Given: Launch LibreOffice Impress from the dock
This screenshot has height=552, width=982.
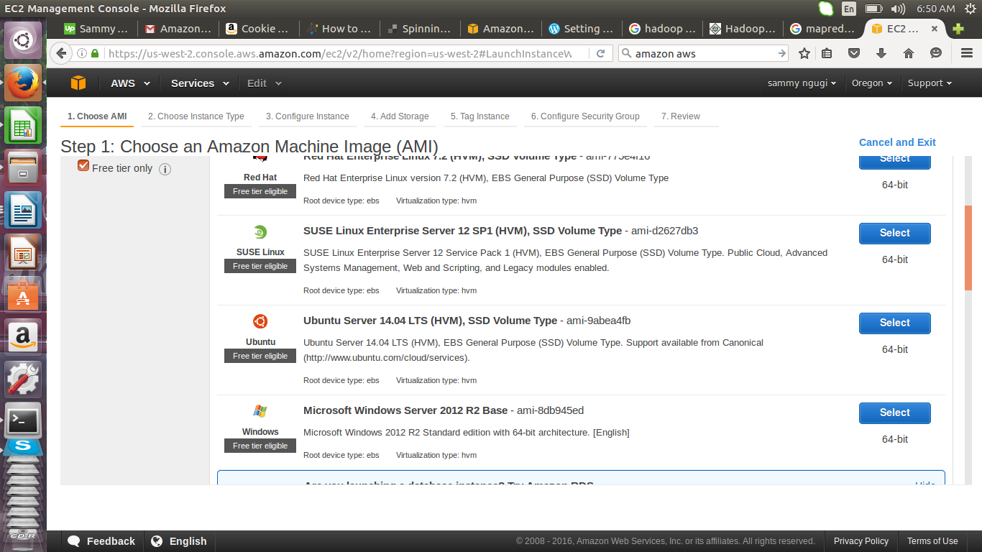Looking at the screenshot, I should click(23, 252).
